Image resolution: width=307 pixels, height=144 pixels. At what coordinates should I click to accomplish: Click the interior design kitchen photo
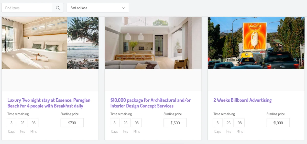(x=153, y=43)
